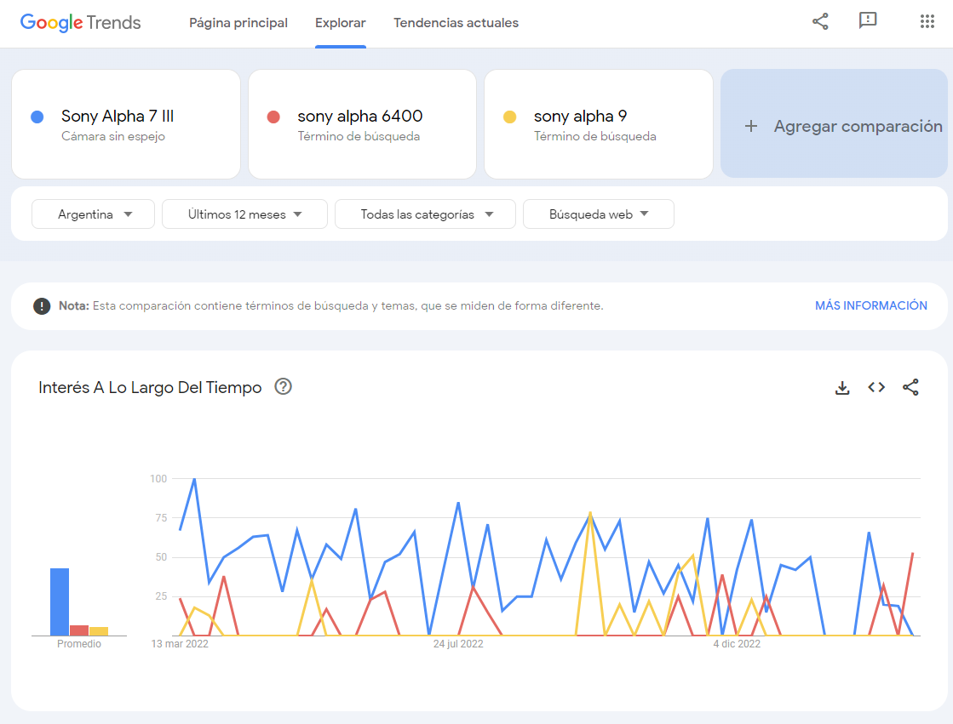Open the Google apps grid icon
Viewport: 953px width, 724px height.
coord(927,22)
